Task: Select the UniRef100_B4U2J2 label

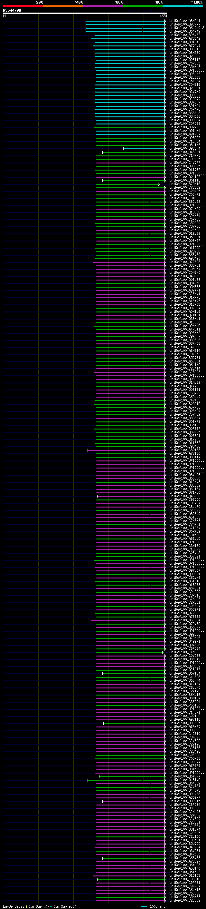Action: point(184,276)
